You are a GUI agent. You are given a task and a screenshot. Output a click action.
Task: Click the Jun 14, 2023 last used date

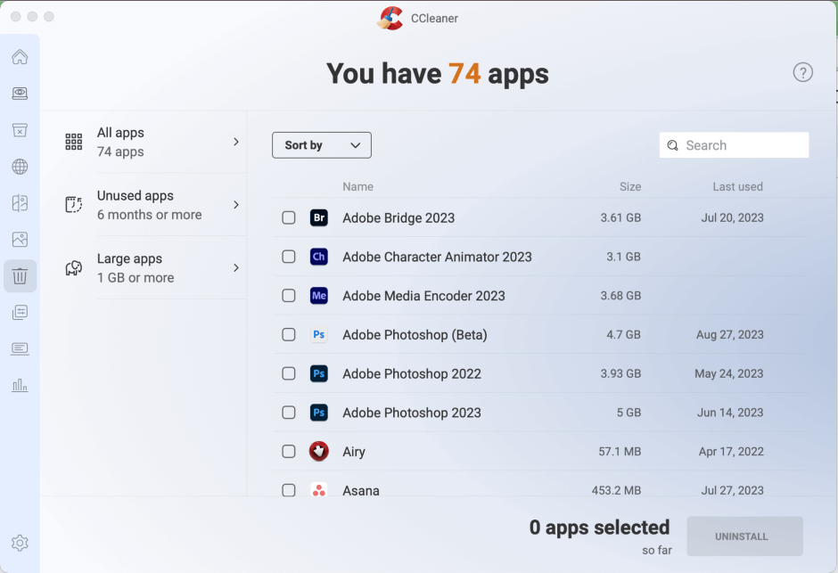(730, 413)
